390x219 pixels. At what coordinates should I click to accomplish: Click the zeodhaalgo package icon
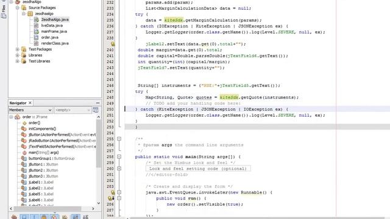pos(30,13)
